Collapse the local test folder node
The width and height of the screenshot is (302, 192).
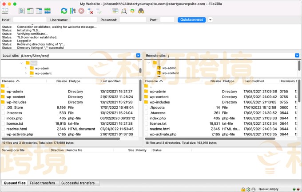coord(22,63)
